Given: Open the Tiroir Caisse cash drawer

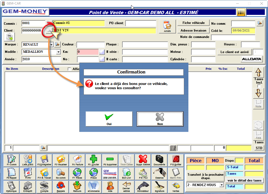Looking at the screenshot, I should click(x=127, y=160).
